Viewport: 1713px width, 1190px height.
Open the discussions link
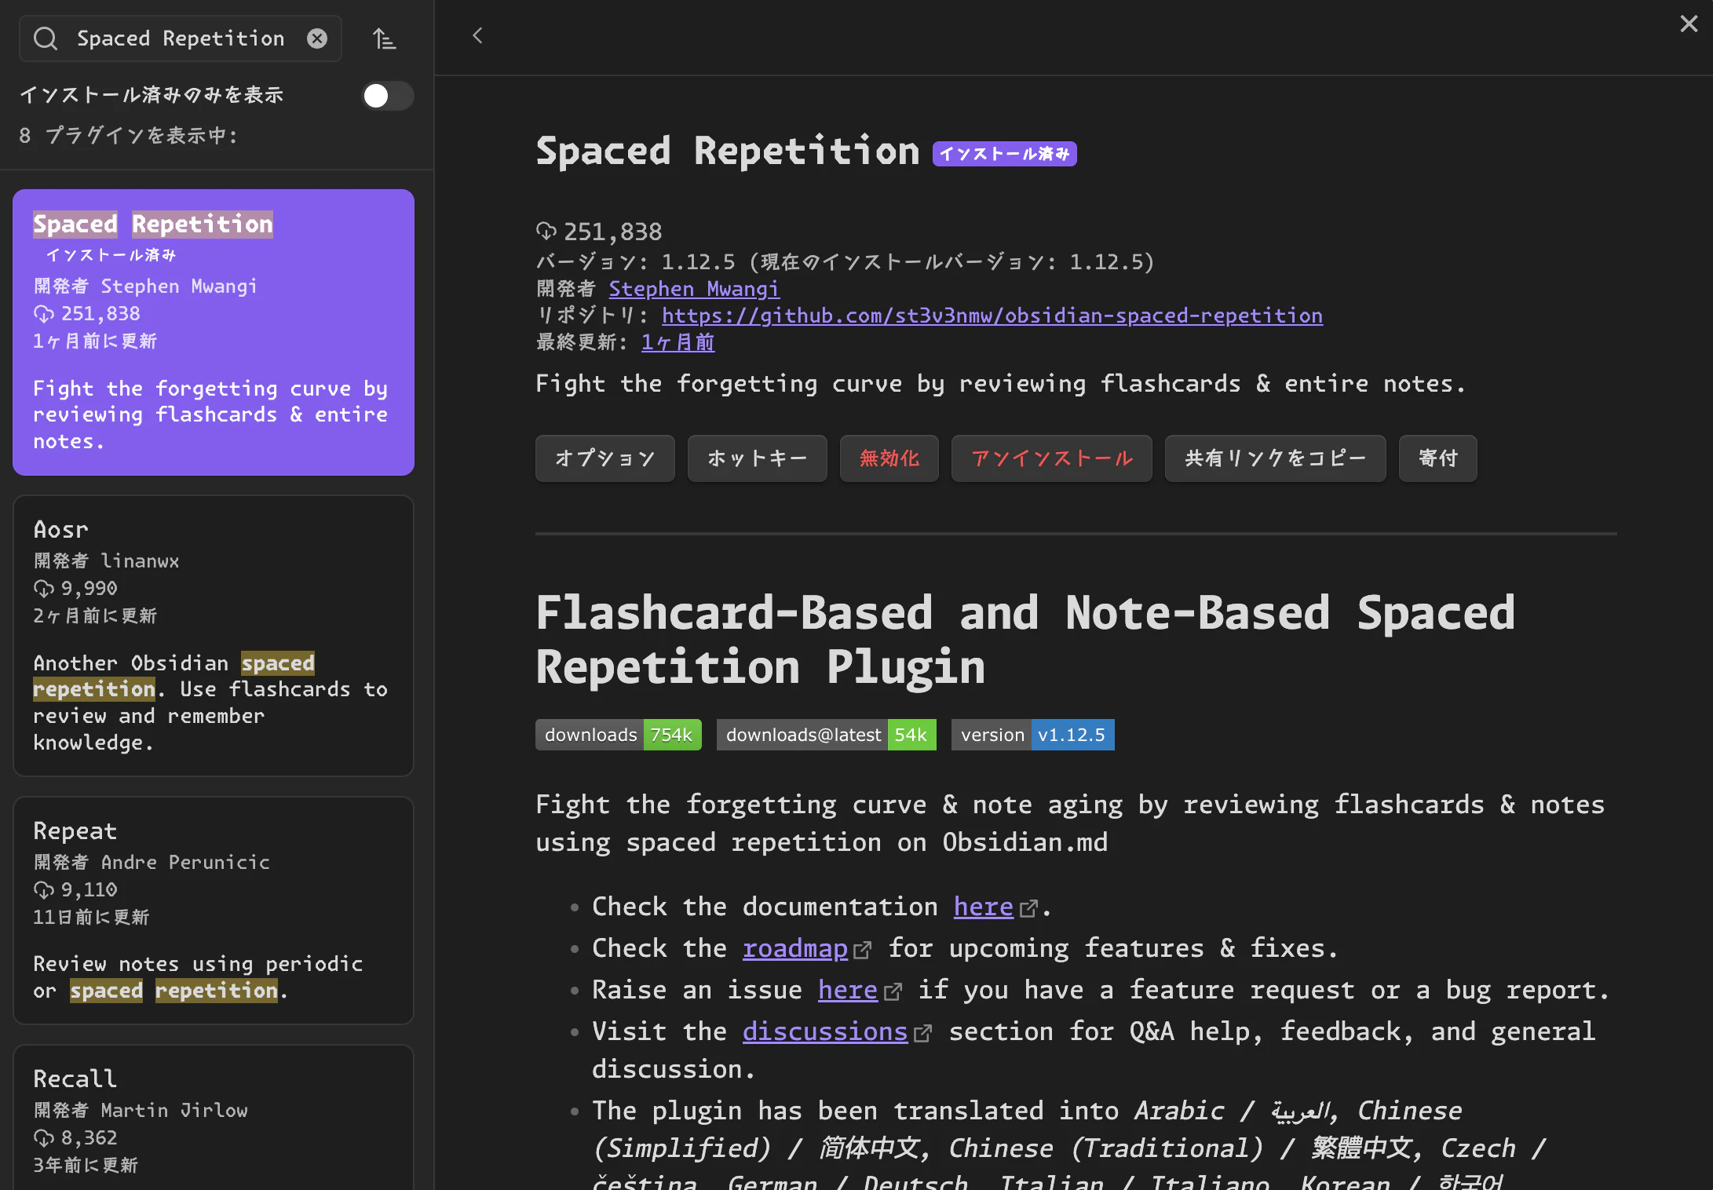coord(825,1031)
